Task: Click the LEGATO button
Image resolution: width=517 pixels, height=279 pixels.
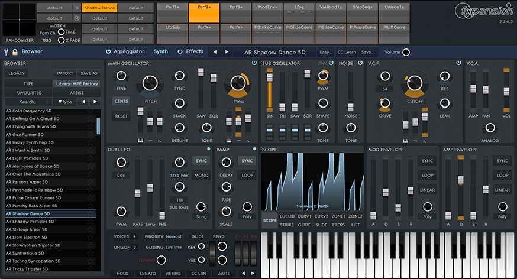Action: (148, 274)
